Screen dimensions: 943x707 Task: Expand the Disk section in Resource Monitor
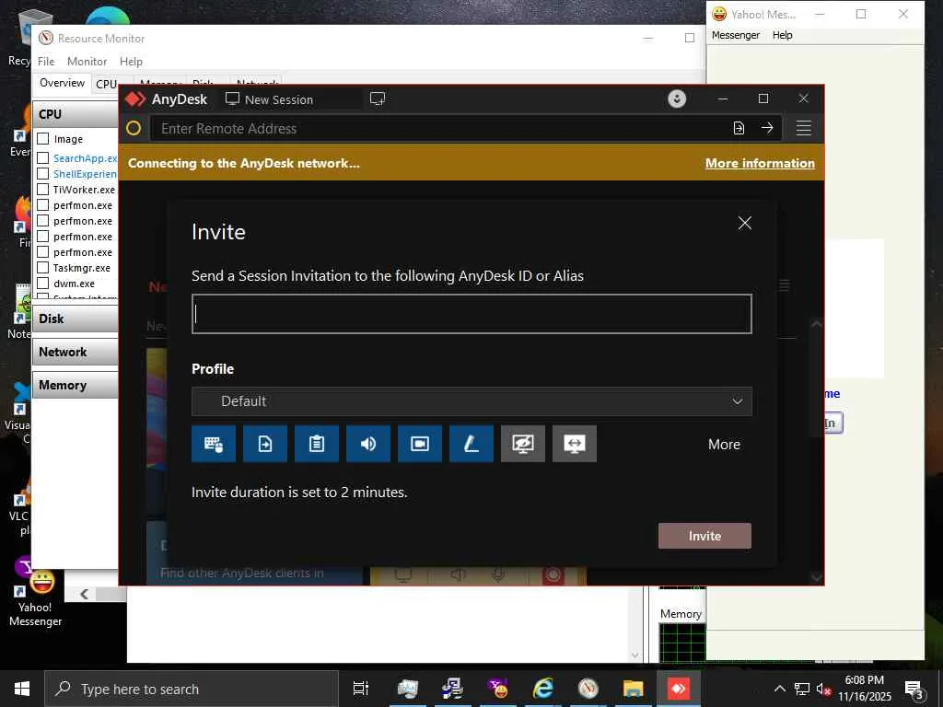[x=76, y=319]
